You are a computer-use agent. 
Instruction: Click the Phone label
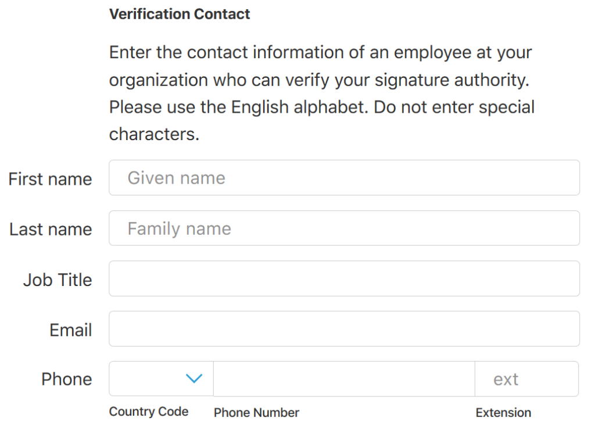tap(66, 379)
